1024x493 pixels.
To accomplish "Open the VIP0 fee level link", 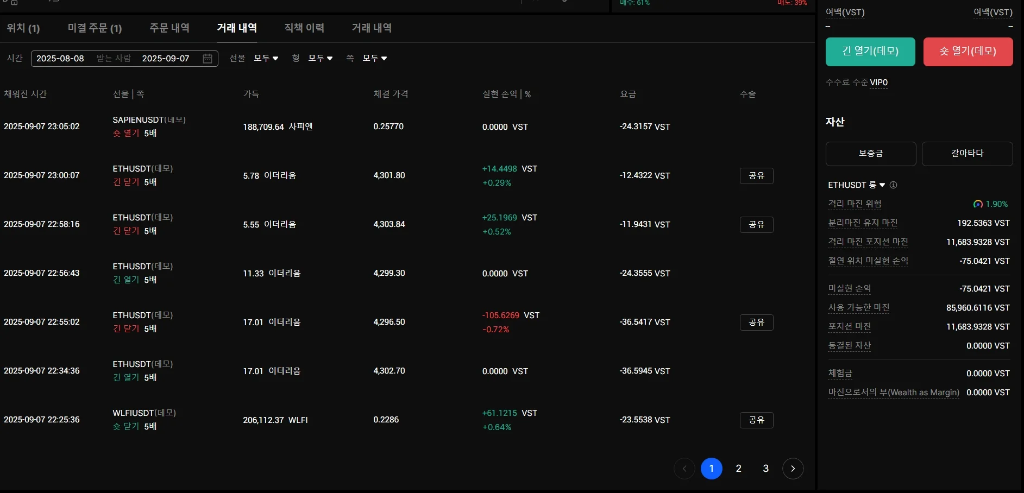I will click(878, 83).
